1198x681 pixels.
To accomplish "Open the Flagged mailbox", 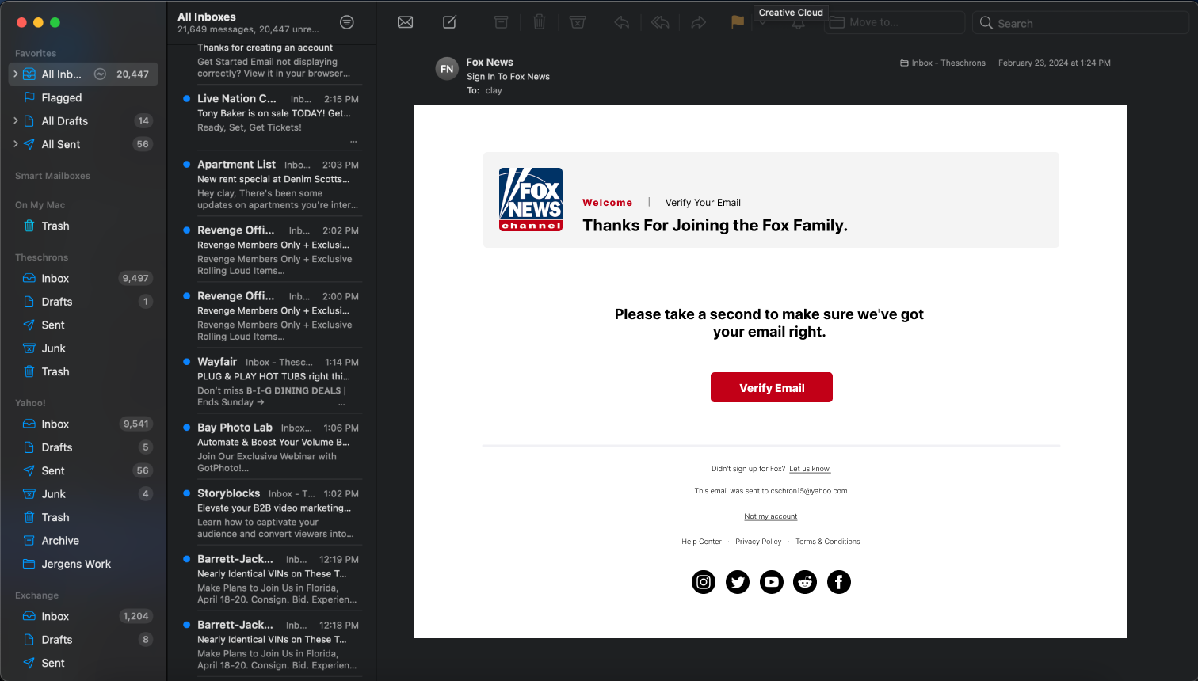I will click(x=83, y=97).
